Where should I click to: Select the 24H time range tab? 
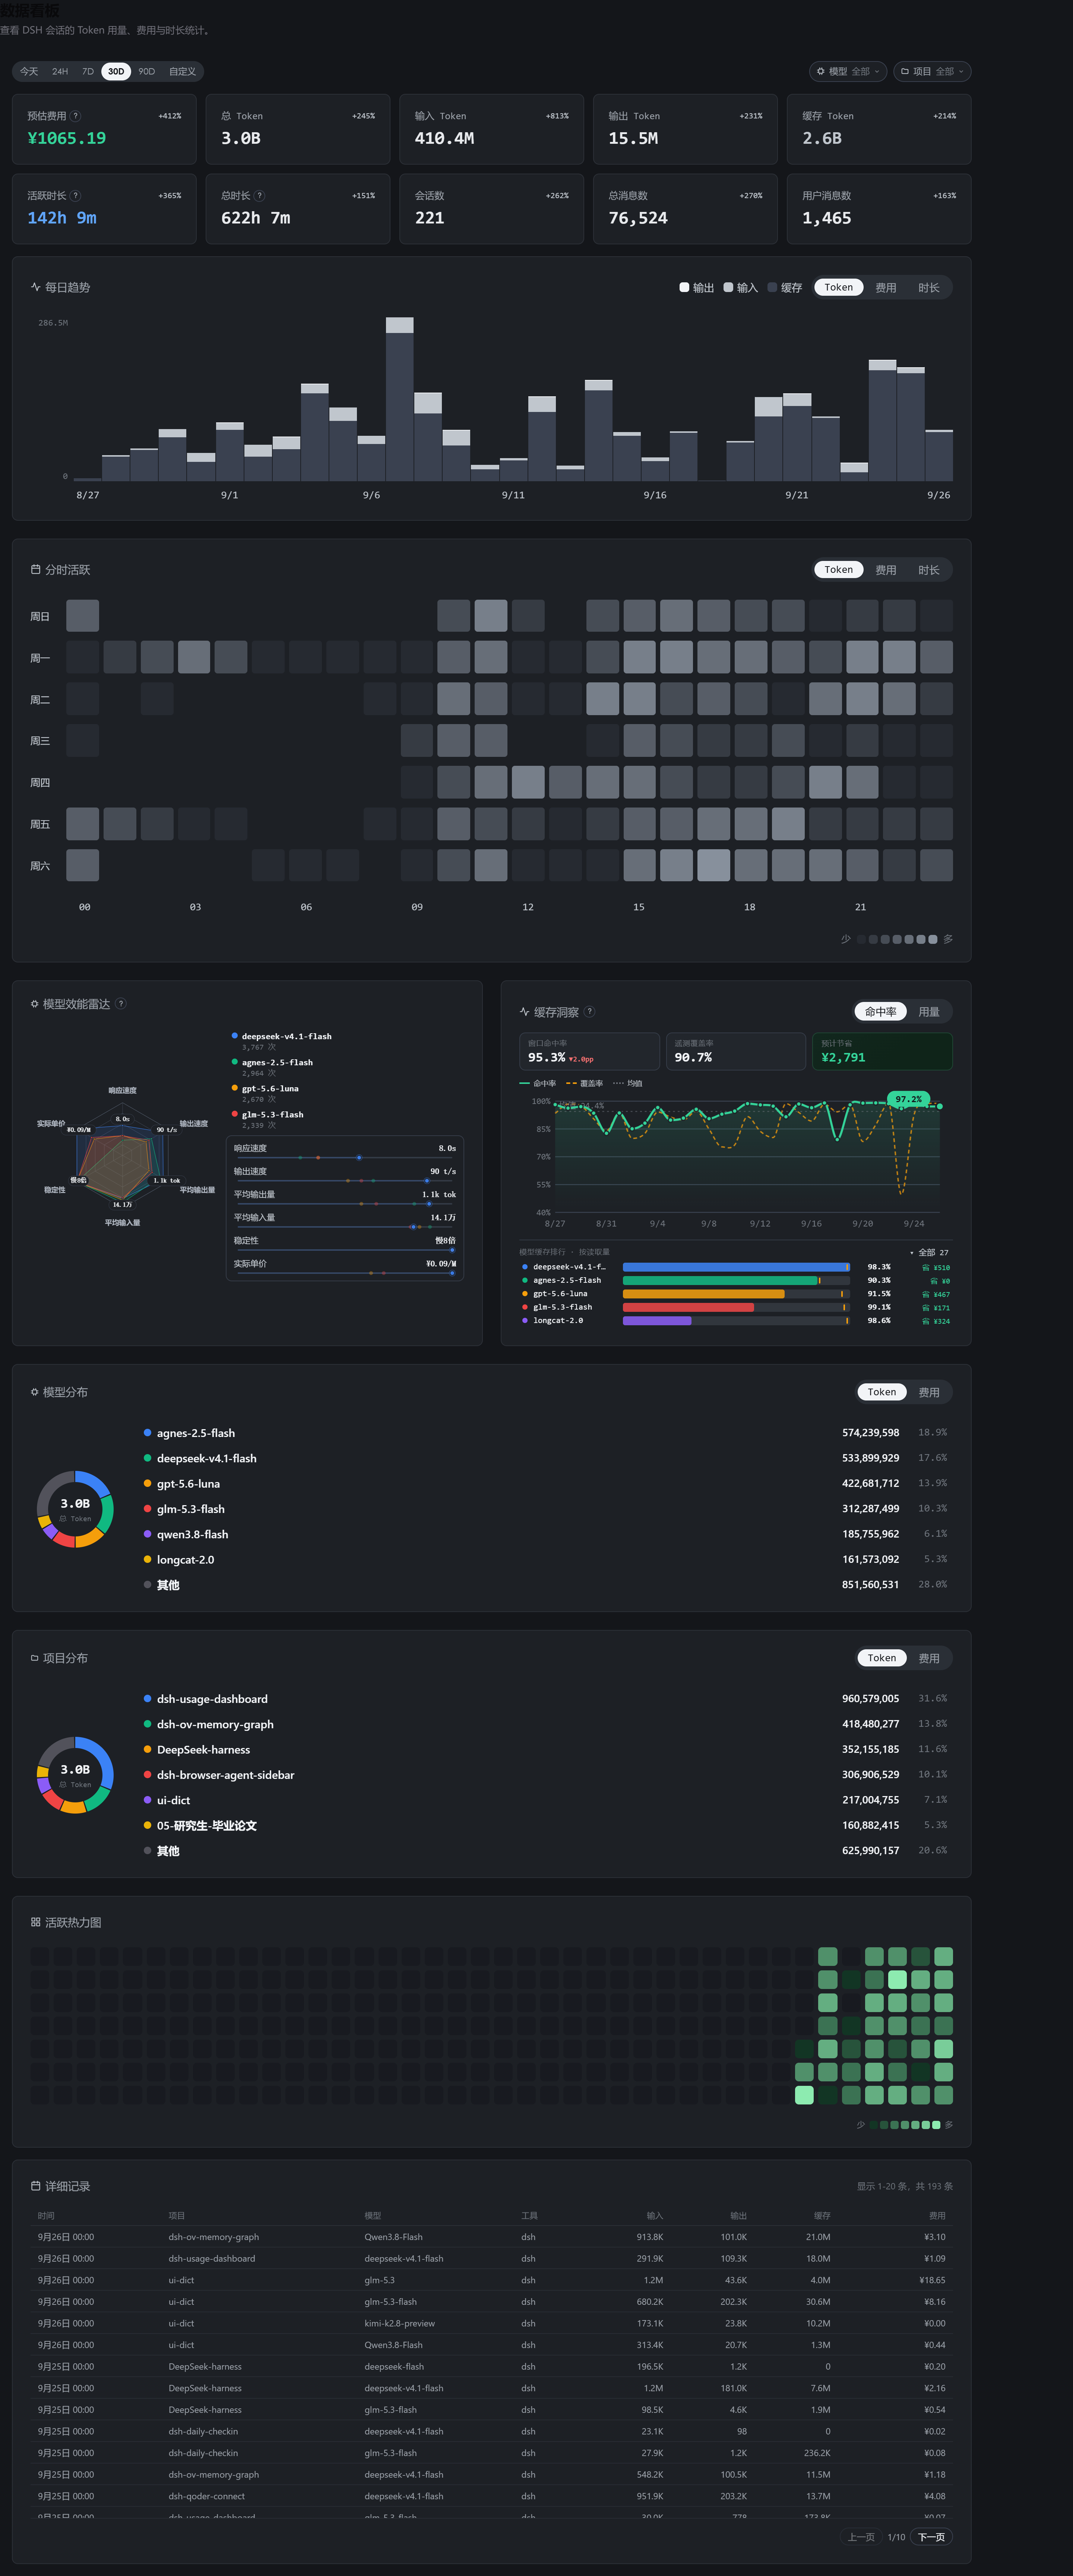pyautogui.click(x=60, y=72)
